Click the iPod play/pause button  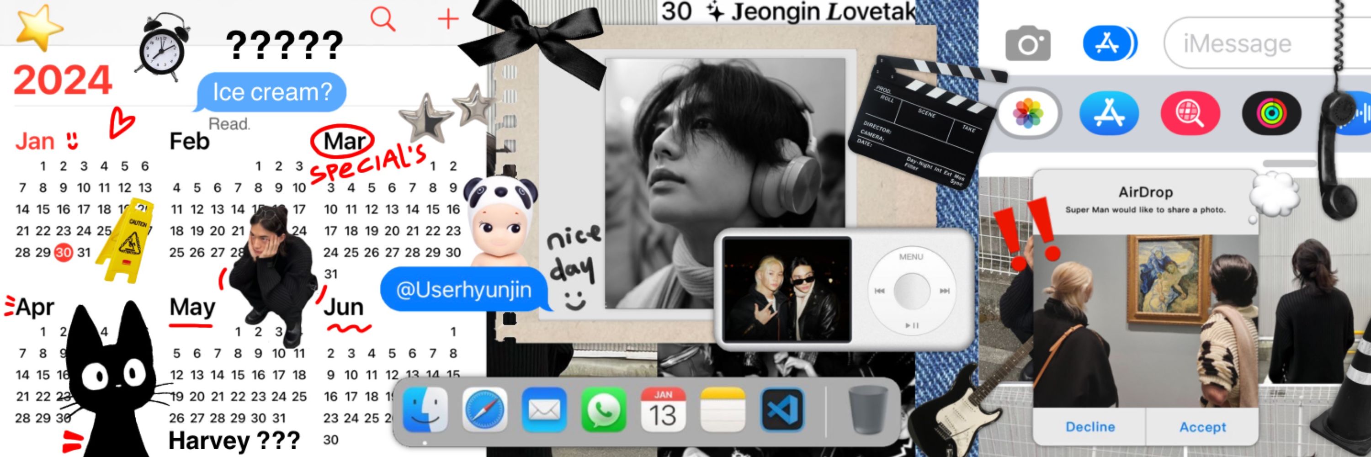point(912,325)
